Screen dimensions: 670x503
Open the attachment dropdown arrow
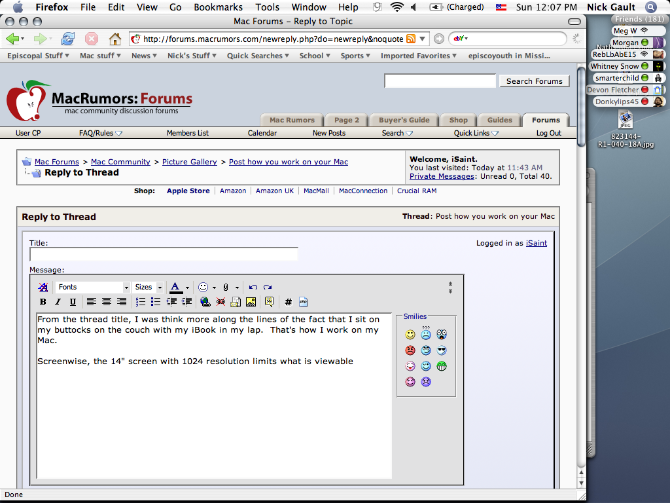(x=237, y=288)
